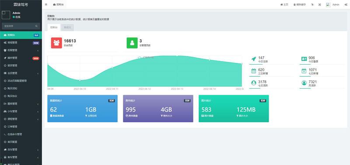Click the list icon beside 会员管理

[5, 73]
